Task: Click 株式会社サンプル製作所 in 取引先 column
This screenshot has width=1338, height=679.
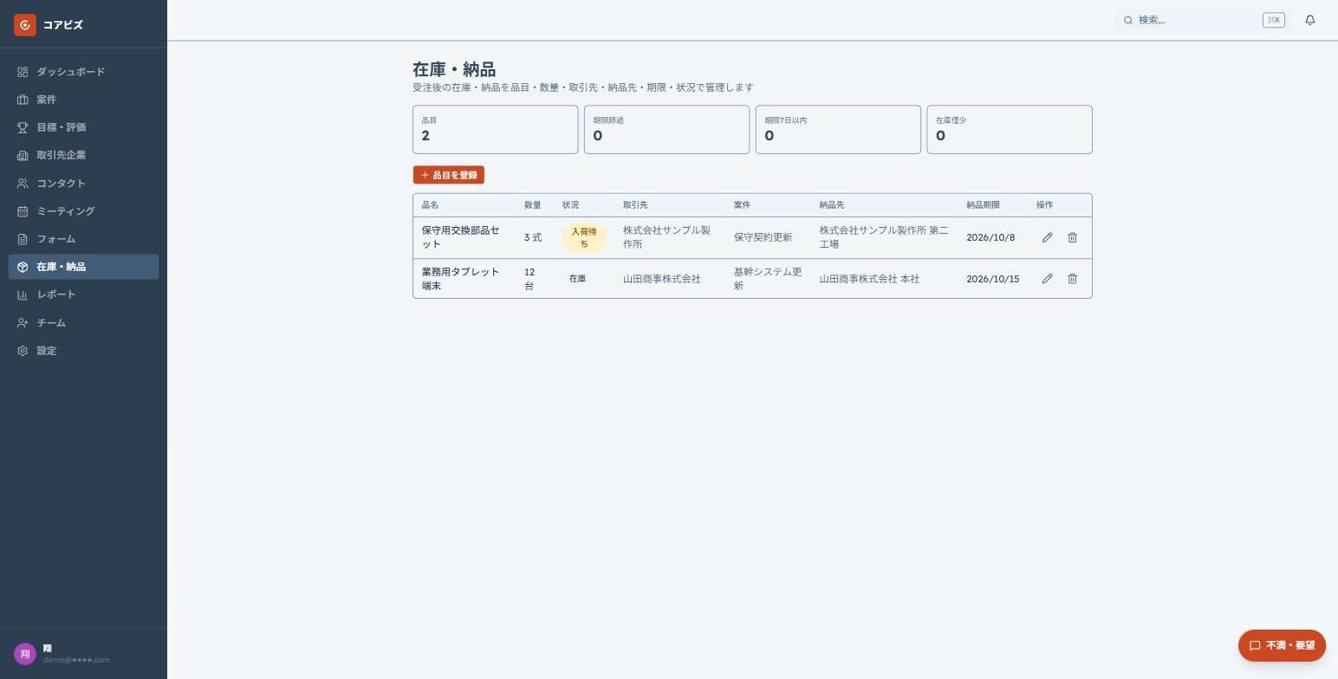Action: [x=666, y=237]
